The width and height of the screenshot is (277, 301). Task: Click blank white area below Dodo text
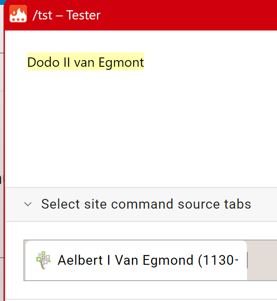click(140, 127)
